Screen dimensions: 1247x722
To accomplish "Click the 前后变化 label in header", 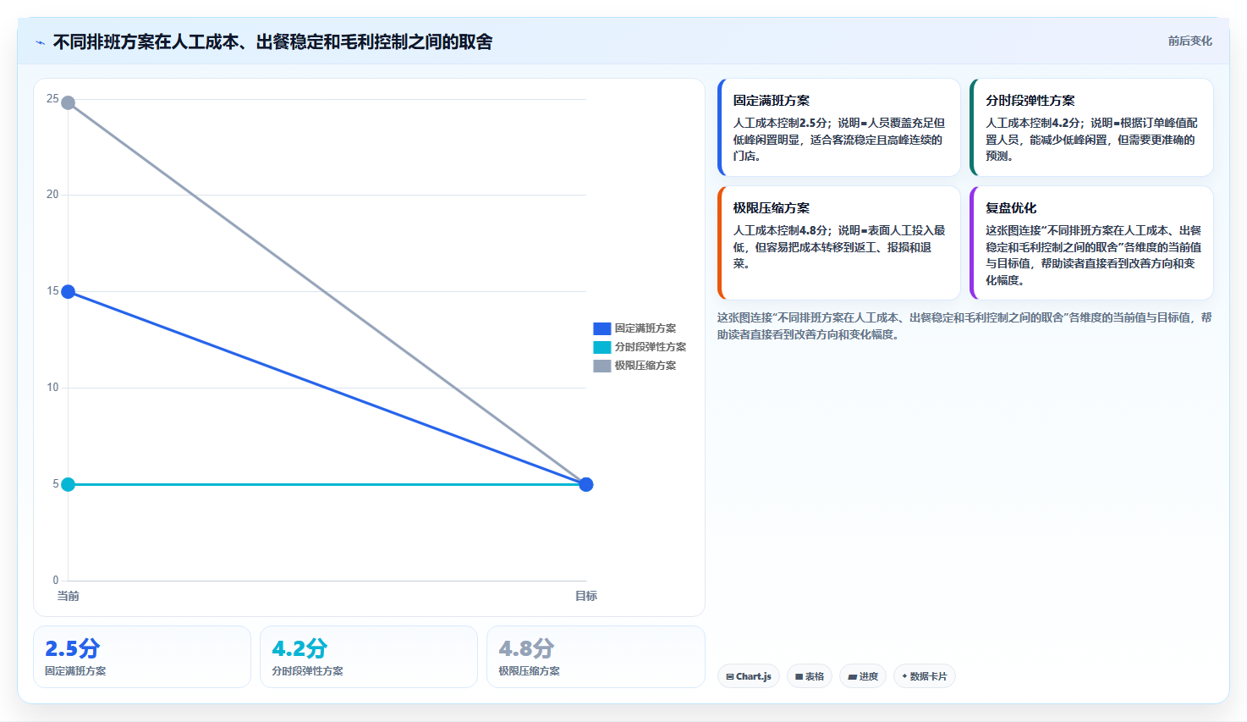I will pos(1189,41).
